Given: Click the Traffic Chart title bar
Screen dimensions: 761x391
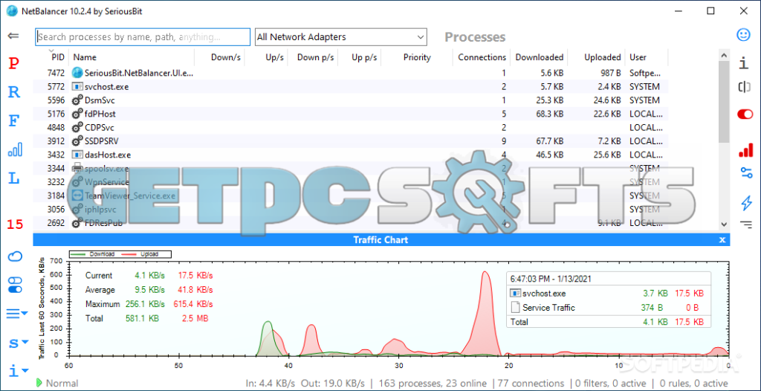Looking at the screenshot, I should click(x=381, y=240).
